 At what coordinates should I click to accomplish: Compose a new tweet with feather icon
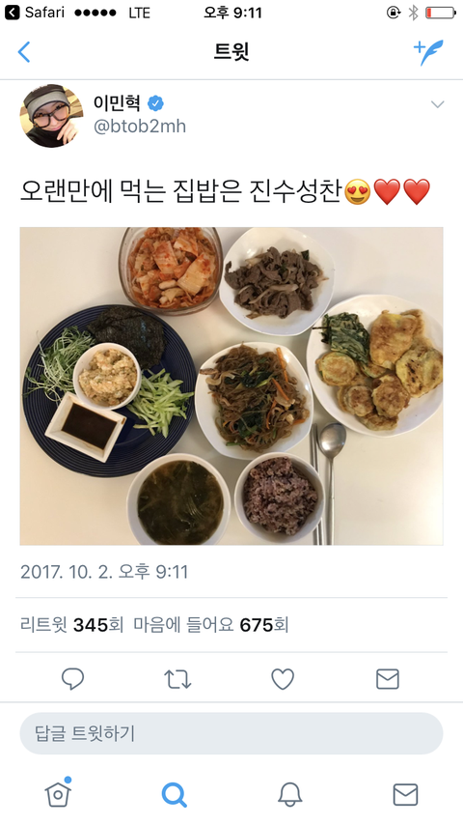[428, 52]
